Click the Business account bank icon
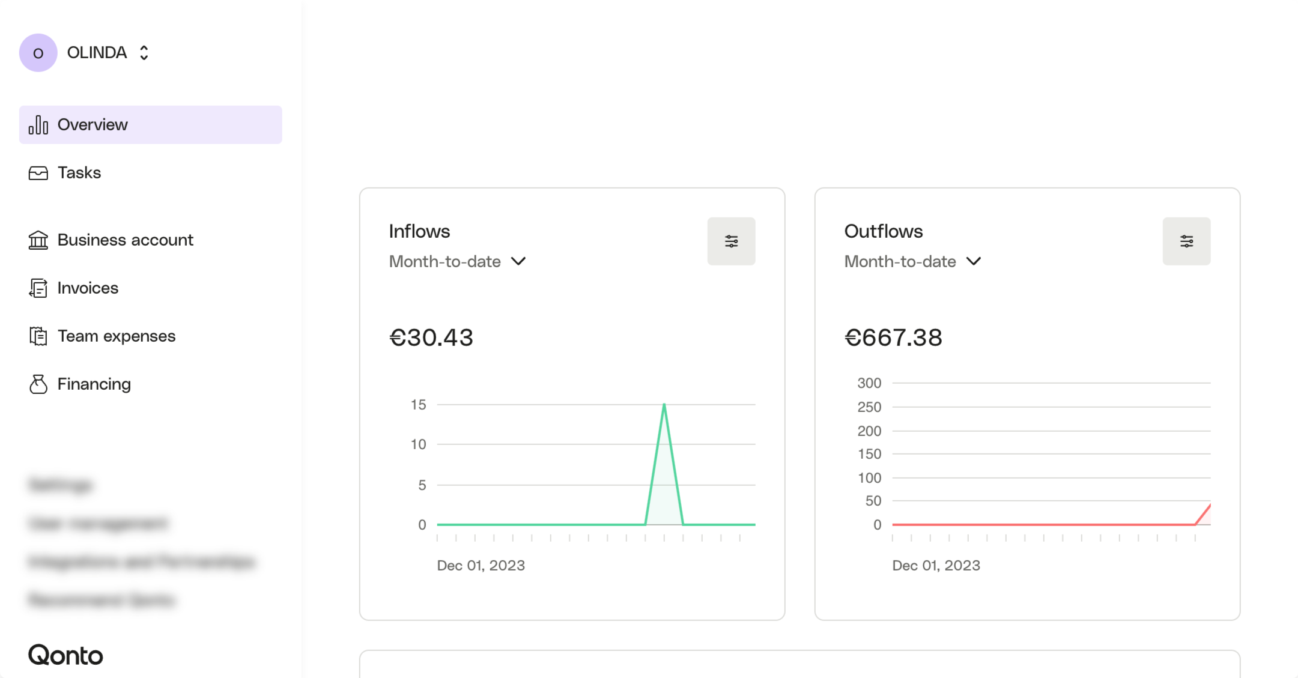1298x678 pixels. click(x=38, y=240)
